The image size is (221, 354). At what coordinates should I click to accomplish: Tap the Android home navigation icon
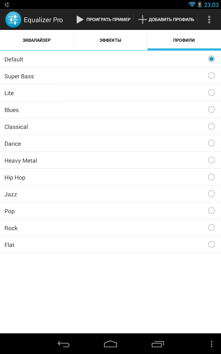(x=110, y=344)
